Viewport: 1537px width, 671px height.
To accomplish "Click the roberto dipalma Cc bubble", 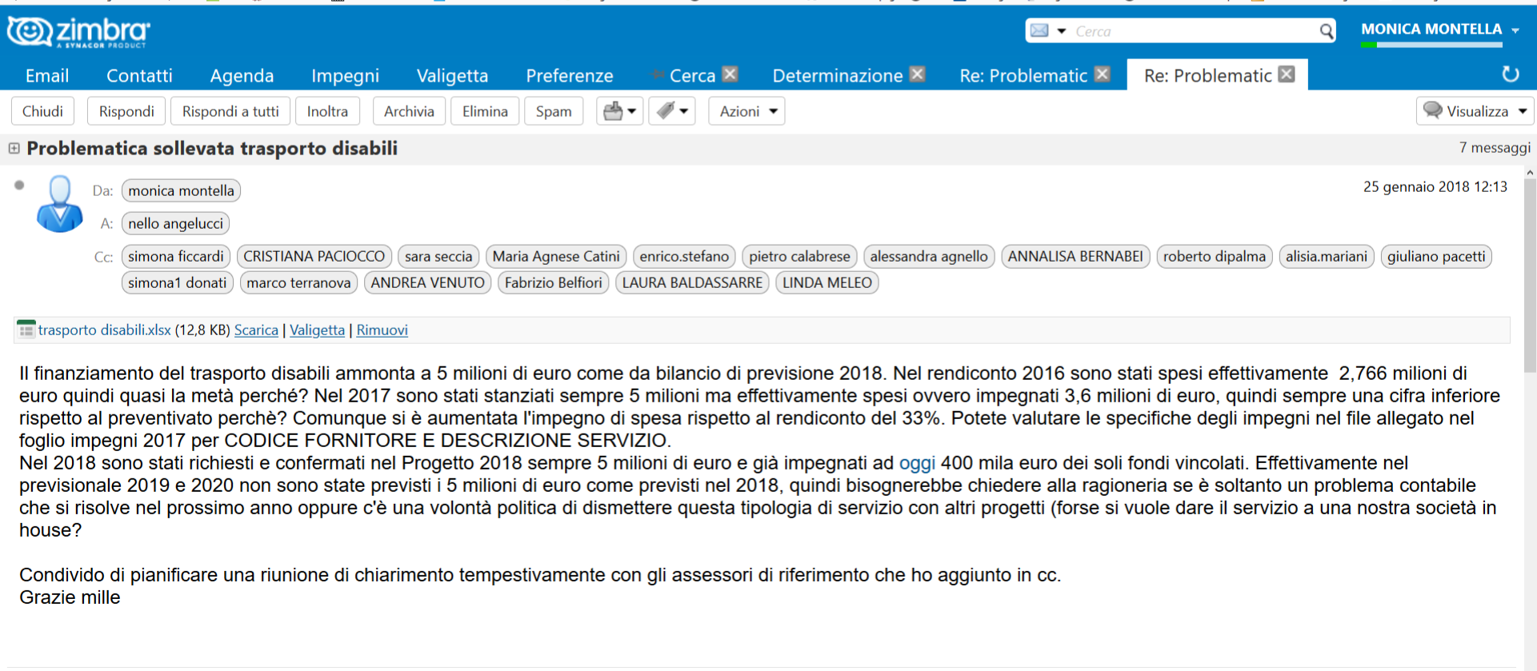I will pos(1214,256).
